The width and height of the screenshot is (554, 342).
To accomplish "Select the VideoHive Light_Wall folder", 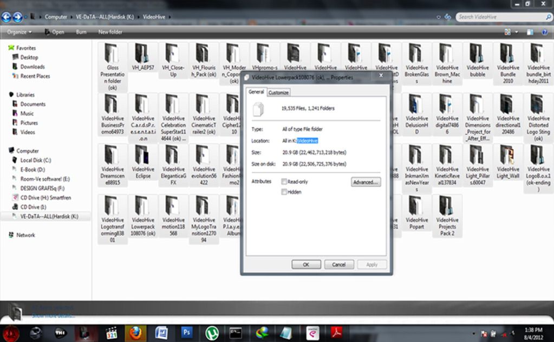I will click(x=508, y=162).
